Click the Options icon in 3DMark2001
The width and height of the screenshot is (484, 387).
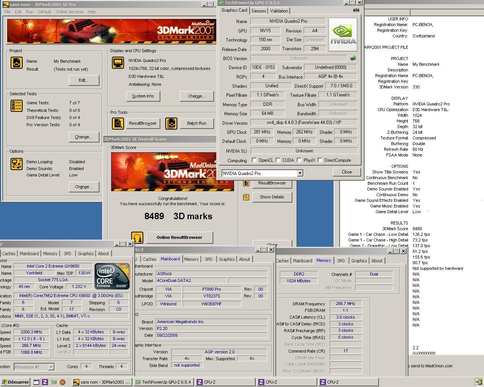(x=16, y=164)
